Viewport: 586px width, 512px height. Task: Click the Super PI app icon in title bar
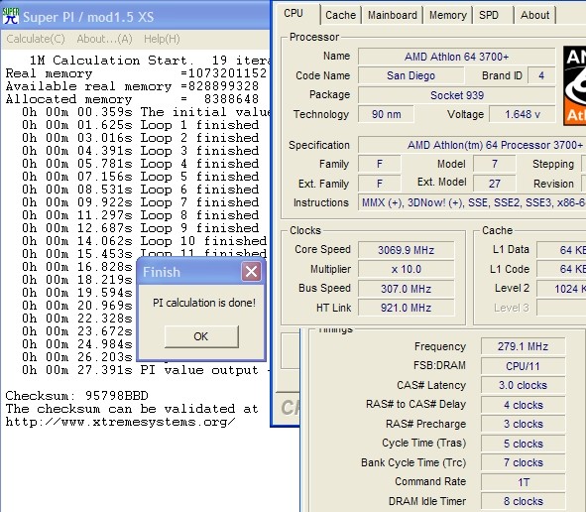click(11, 16)
